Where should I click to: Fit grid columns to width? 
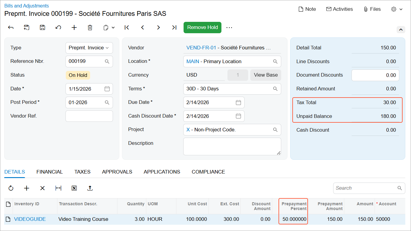click(x=58, y=188)
